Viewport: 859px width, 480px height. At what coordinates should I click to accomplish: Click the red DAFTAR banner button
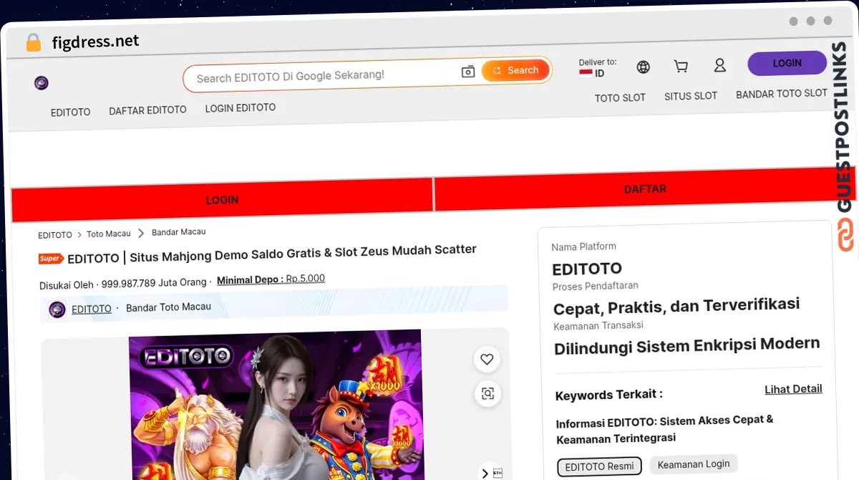(645, 189)
